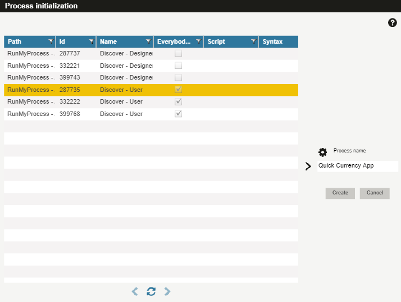This screenshot has height=302, width=401.
Task: Go to next page with right arrow
Action: point(167,291)
